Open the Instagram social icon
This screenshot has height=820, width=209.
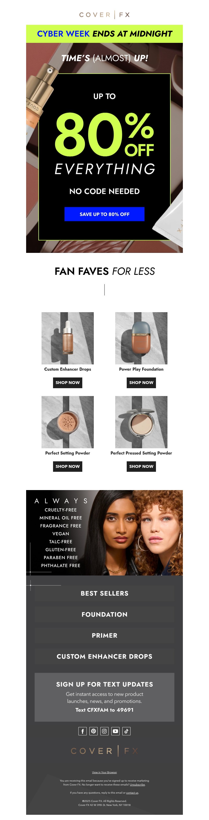[x=104, y=731]
